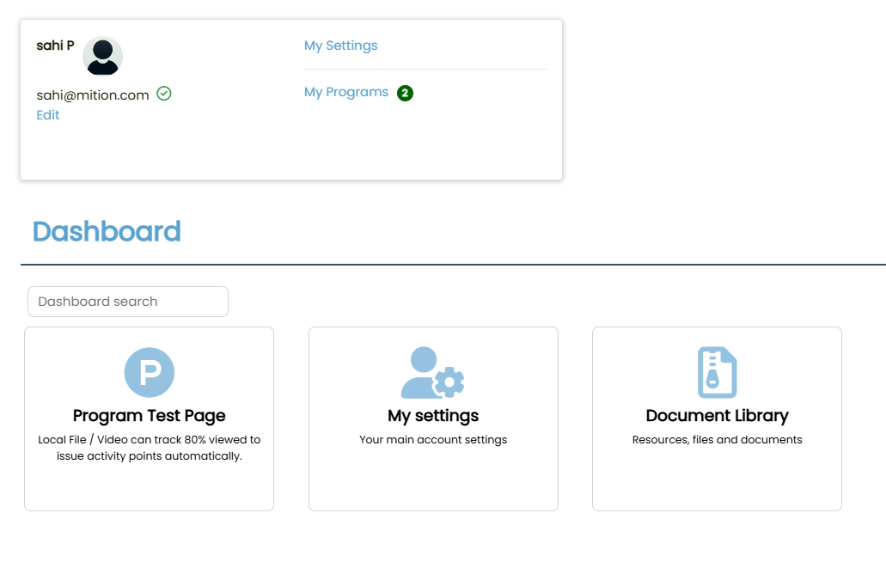Open the Program Test Page tile title
Screen dimensions: 886x568
point(150,416)
